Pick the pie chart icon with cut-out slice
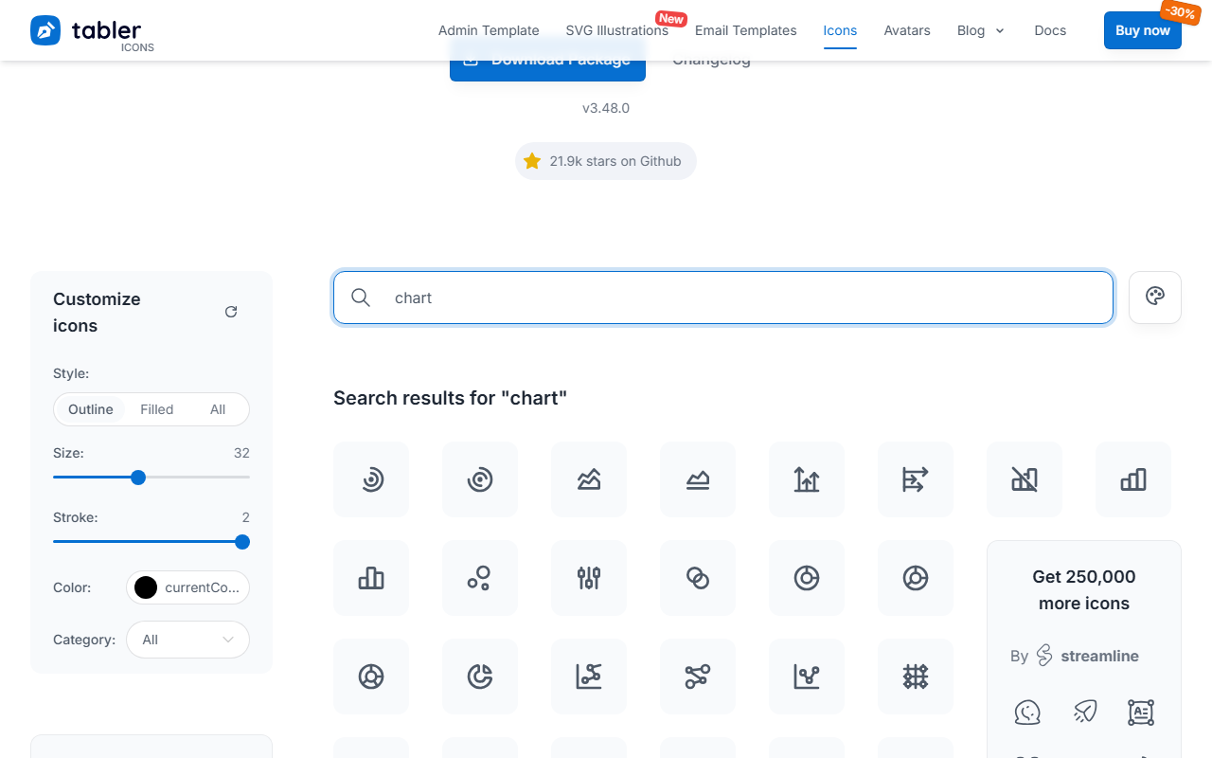Viewport: 1212px width, 758px height. 480,677
